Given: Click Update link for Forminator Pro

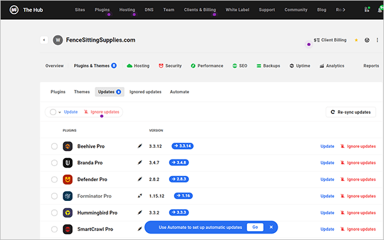Looking at the screenshot, I should click(x=327, y=196).
